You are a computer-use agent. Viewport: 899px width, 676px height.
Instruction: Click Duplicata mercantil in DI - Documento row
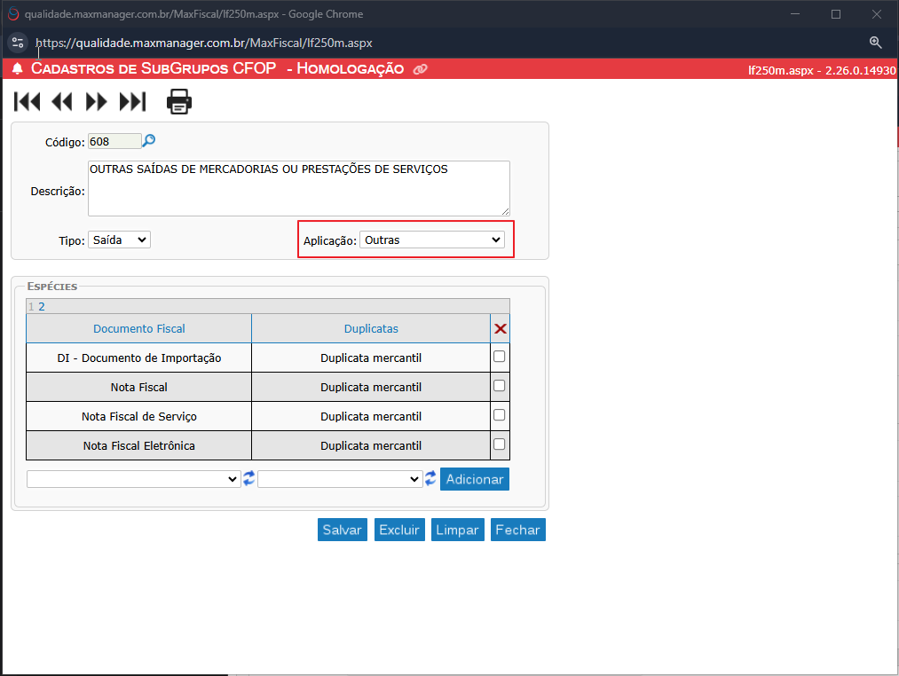pyautogui.click(x=371, y=358)
